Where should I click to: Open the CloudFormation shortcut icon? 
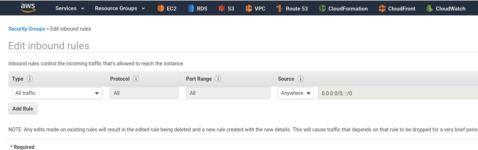point(322,8)
